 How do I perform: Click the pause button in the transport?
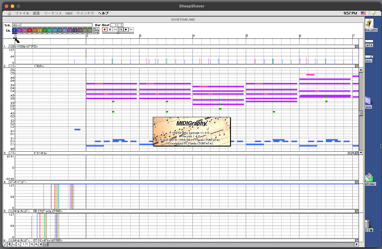coord(121,29)
